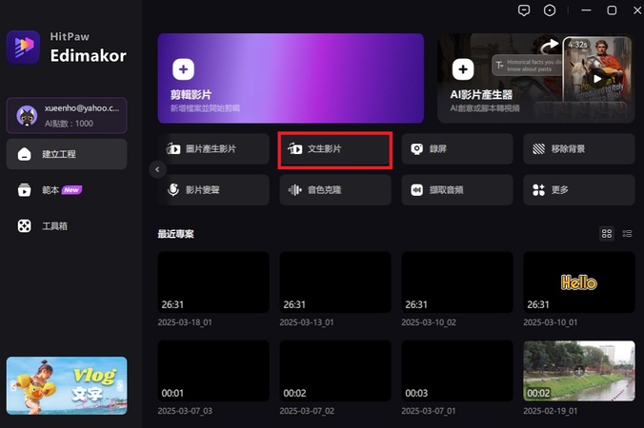This screenshot has width=644, height=428.
Task: Click the AI點數：1000 text
Action: 69,124
